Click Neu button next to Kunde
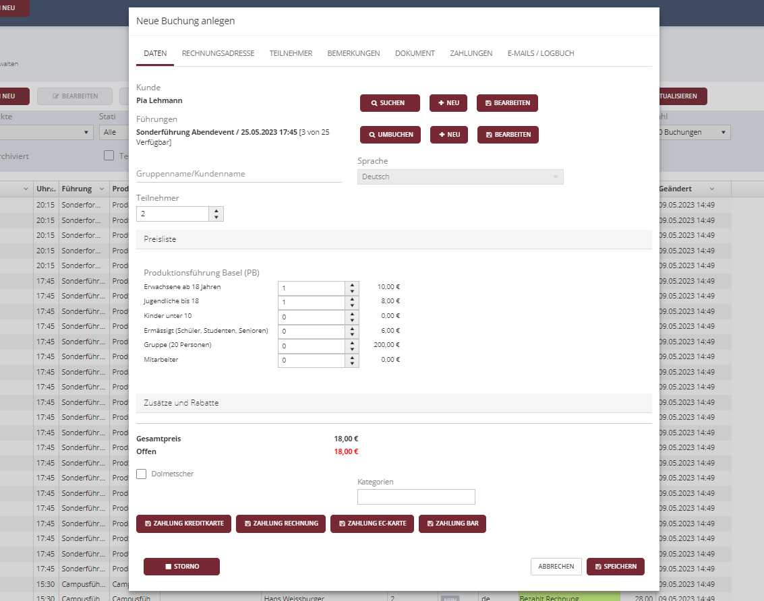 (x=448, y=103)
